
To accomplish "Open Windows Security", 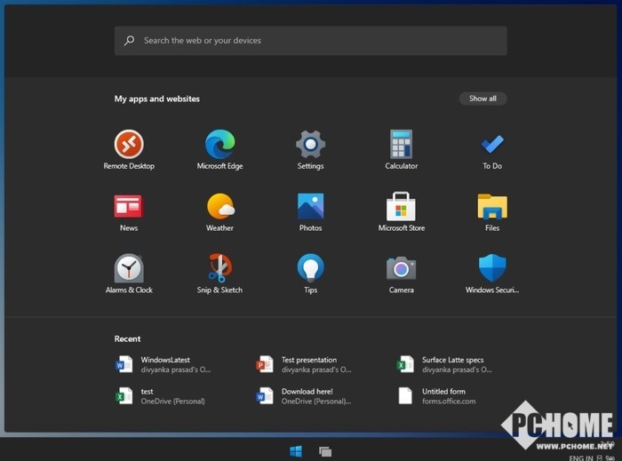I will (491, 269).
